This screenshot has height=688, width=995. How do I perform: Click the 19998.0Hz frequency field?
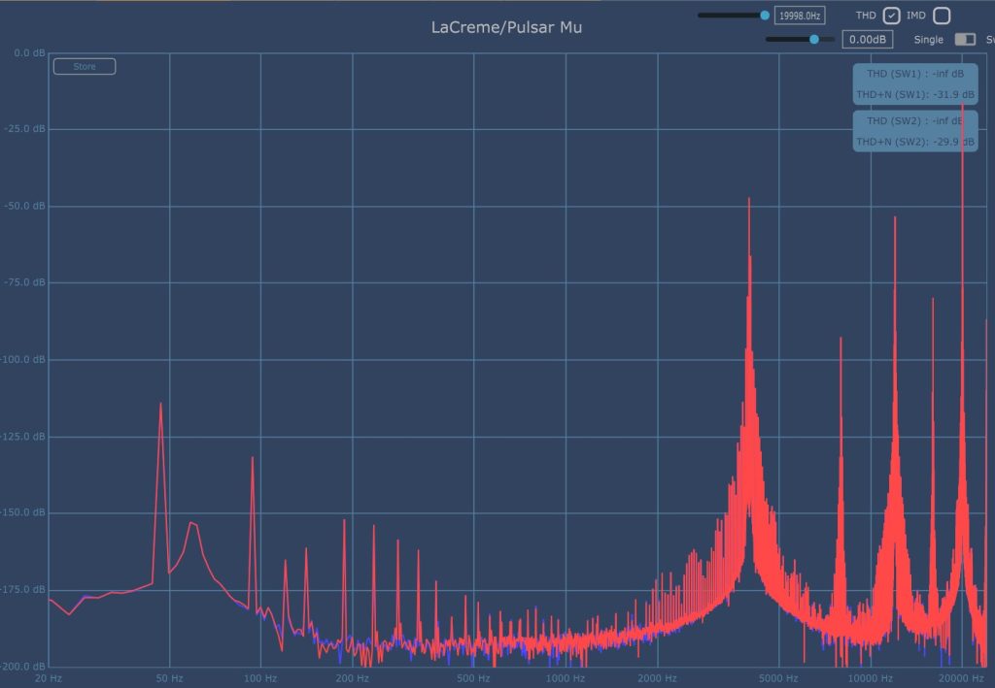click(800, 16)
